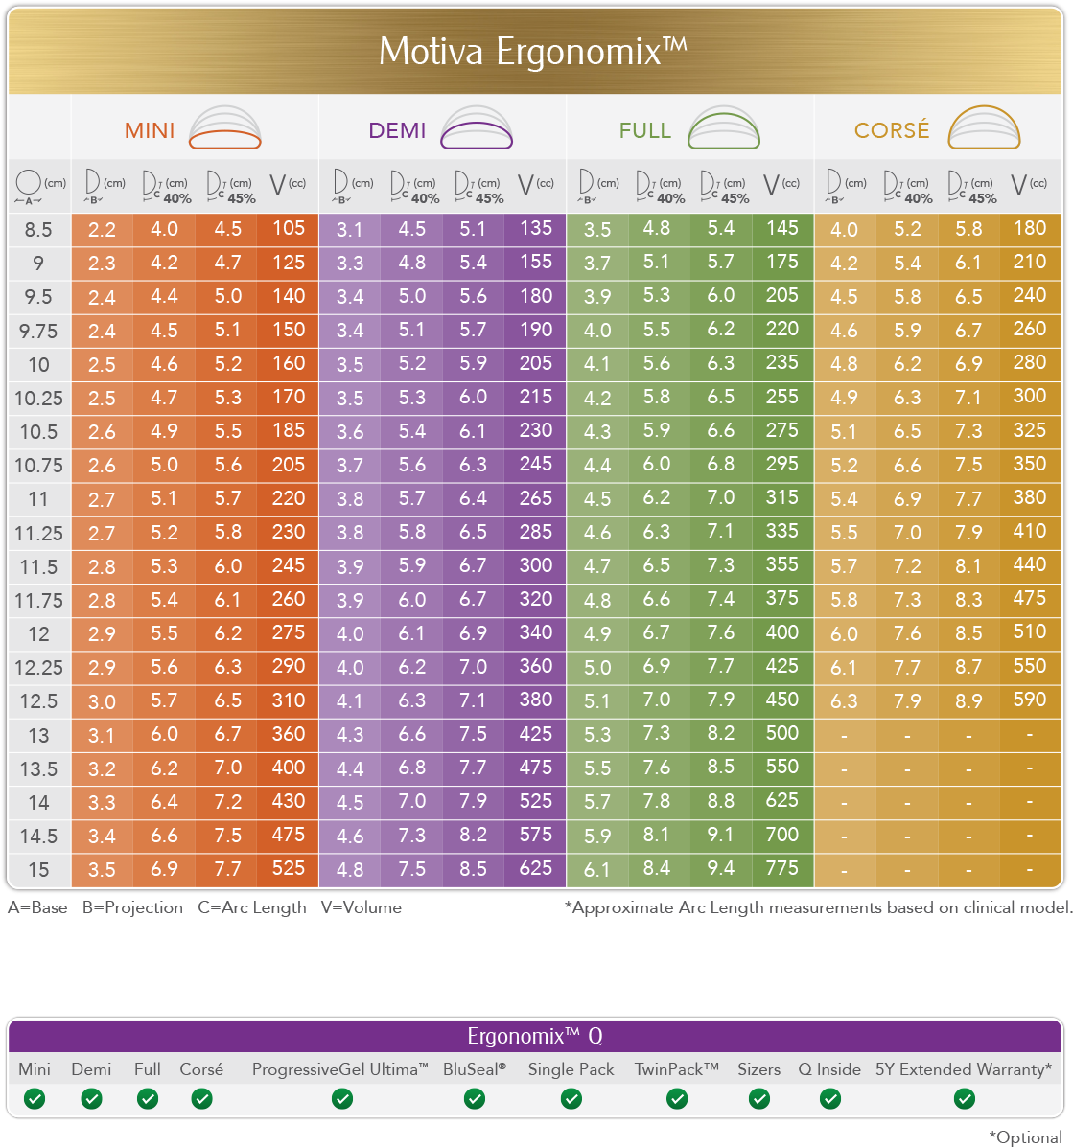The width and height of the screenshot is (1073, 1147).
Task: Click the volume V (cc) icon under FULL
Action: (772, 184)
